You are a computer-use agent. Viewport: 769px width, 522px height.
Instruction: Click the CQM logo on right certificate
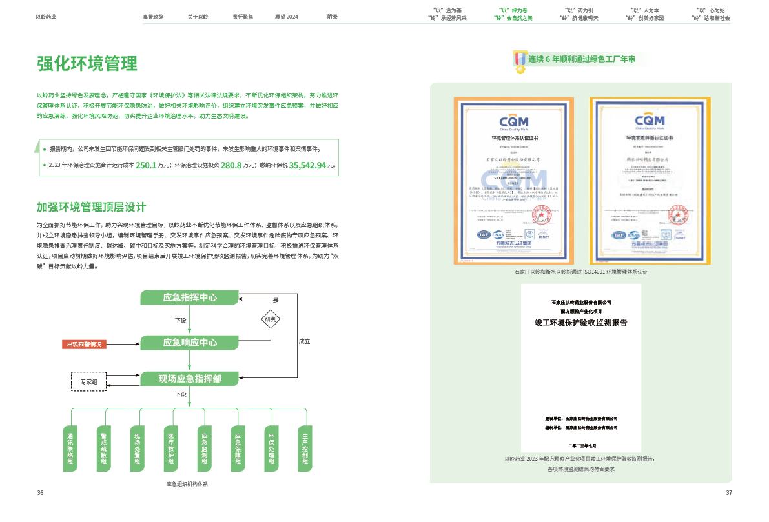tap(649, 121)
